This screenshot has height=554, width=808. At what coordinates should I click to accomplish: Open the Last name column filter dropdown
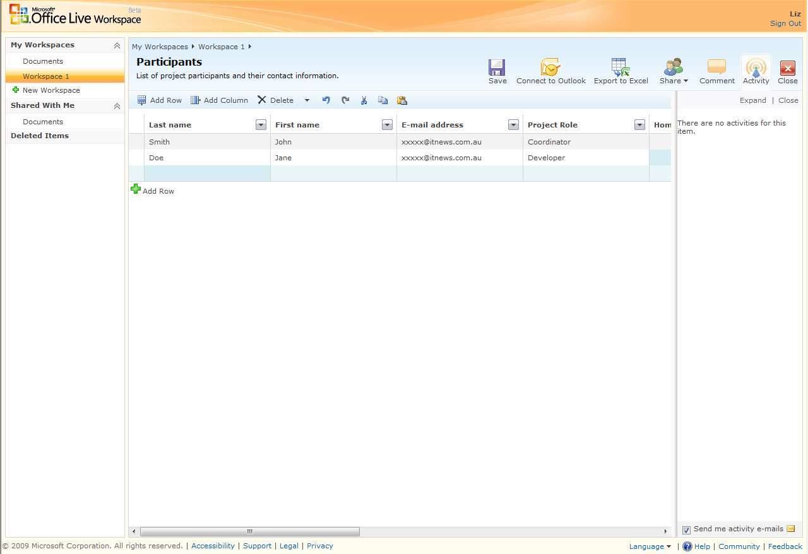(x=261, y=124)
